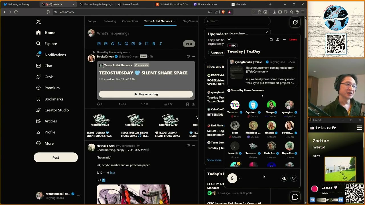The height and width of the screenshot is (205, 365).
Task: Click the flag icon in composer toolbar
Action: [x=147, y=44]
